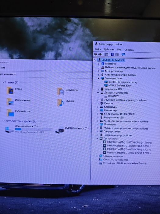Image resolution: width=160 pixels, height=214 pixels.
Task: Click the Forward arrow in Device Manager toolbar
Action: [x=100, y=54]
